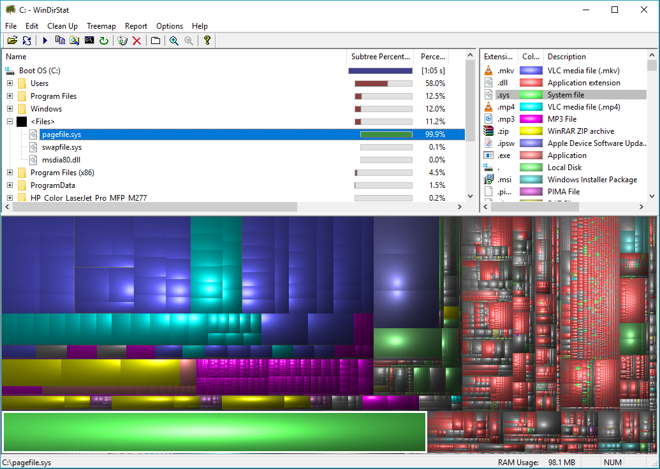The height and width of the screenshot is (469, 660).
Task: Expand the Users folder
Action: point(10,83)
